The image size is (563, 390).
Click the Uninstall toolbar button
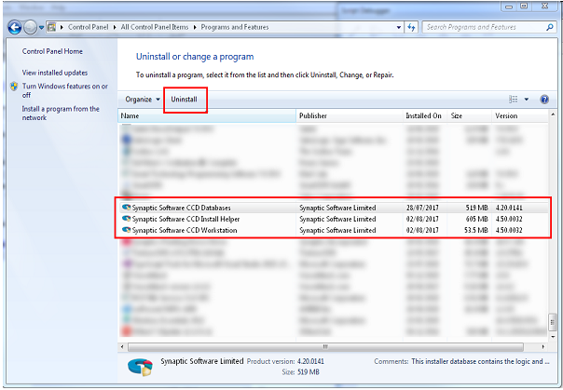coord(184,100)
